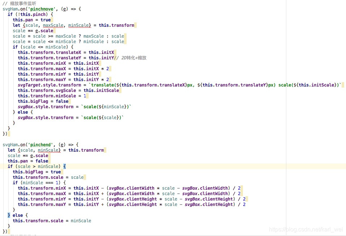Click the line containing 'scale >= maxScale ? maxScale : scale'
The height and width of the screenshot is (236, 346).
pyautogui.click(x=68, y=36)
